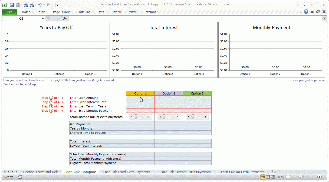Open the www.georgesbudget.com link
This screenshot has height=182, width=329.
(x=308, y=80)
